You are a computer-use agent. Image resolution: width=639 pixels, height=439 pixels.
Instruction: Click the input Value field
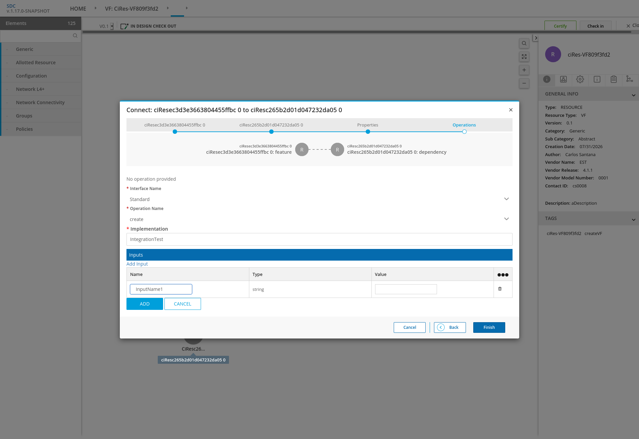[406, 289]
